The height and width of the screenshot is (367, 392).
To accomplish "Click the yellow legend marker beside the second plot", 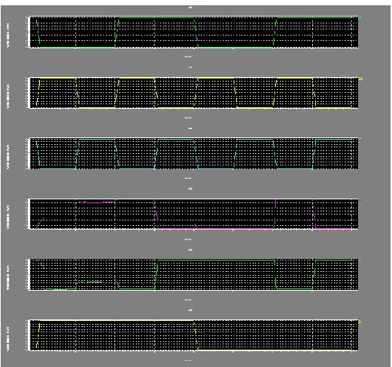I will (360, 79).
